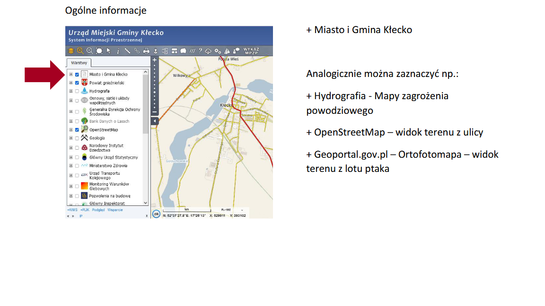Image resolution: width=545 pixels, height=306 pixels.
Task: Zoom in with the map plus button
Action: click(x=155, y=60)
